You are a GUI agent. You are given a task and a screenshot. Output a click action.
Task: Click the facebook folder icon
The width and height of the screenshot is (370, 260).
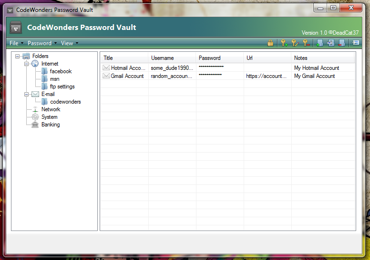[x=44, y=71]
